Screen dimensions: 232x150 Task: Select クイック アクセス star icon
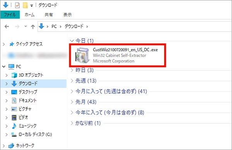click(12, 44)
